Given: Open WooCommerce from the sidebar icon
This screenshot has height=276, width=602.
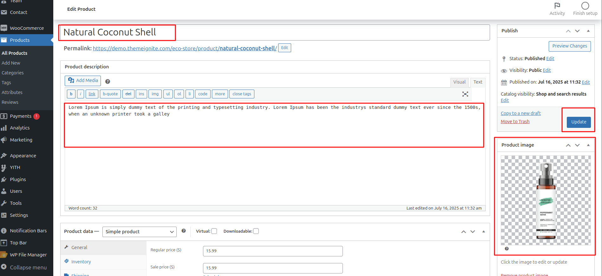Looking at the screenshot, I should pos(4,28).
